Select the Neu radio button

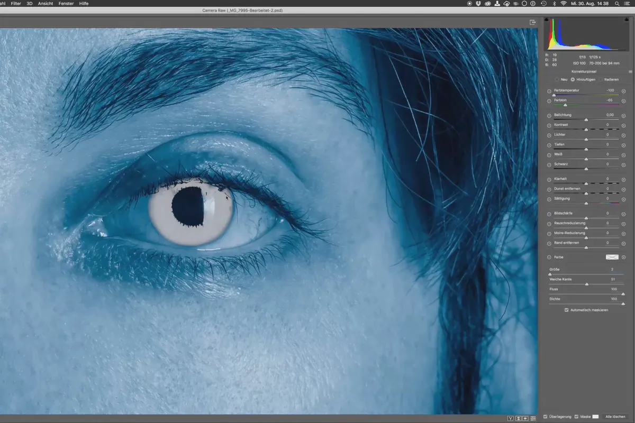point(557,79)
